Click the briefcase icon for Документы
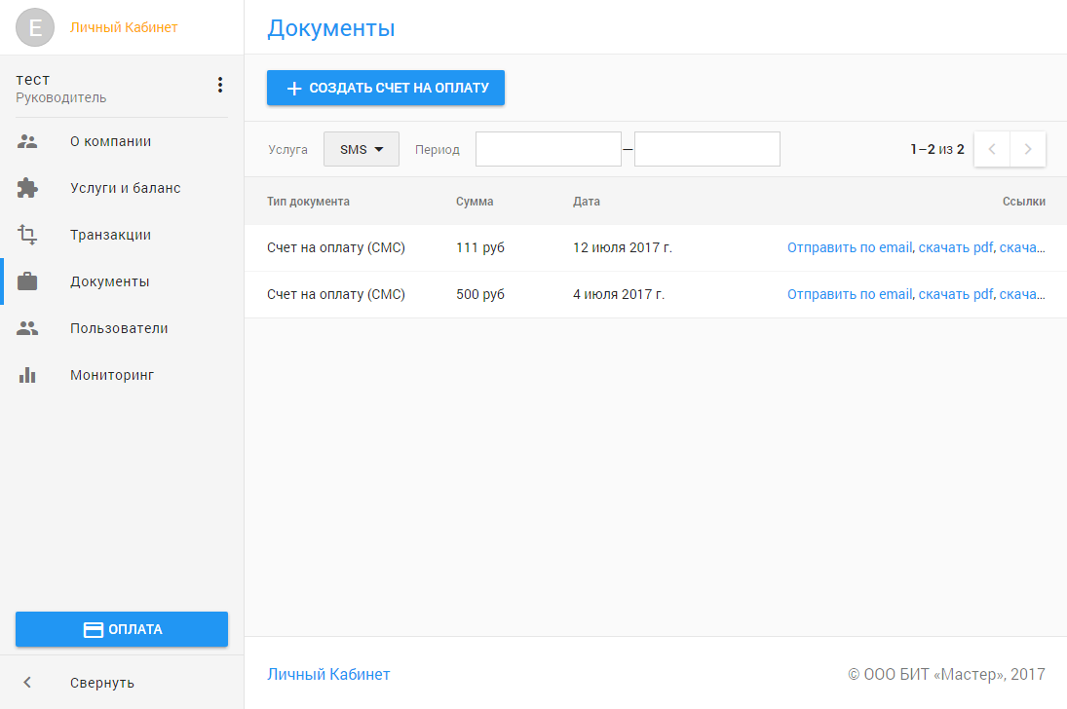 (27, 281)
